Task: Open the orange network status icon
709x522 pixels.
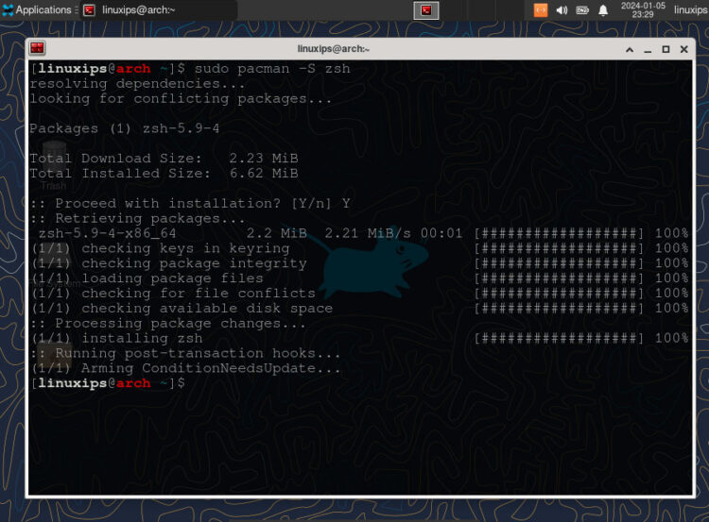Action: [541, 10]
